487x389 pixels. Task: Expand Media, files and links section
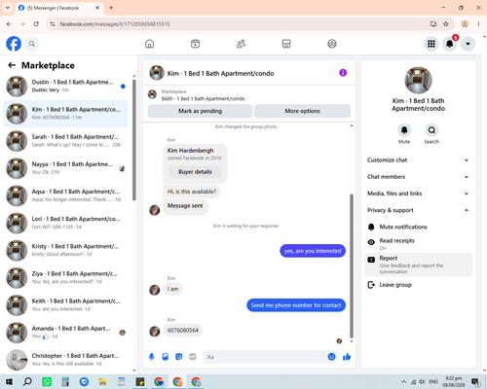(x=418, y=194)
